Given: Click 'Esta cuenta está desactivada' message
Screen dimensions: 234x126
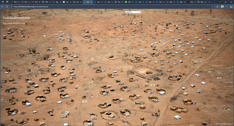Looking at the screenshot, I should pos(14,23).
